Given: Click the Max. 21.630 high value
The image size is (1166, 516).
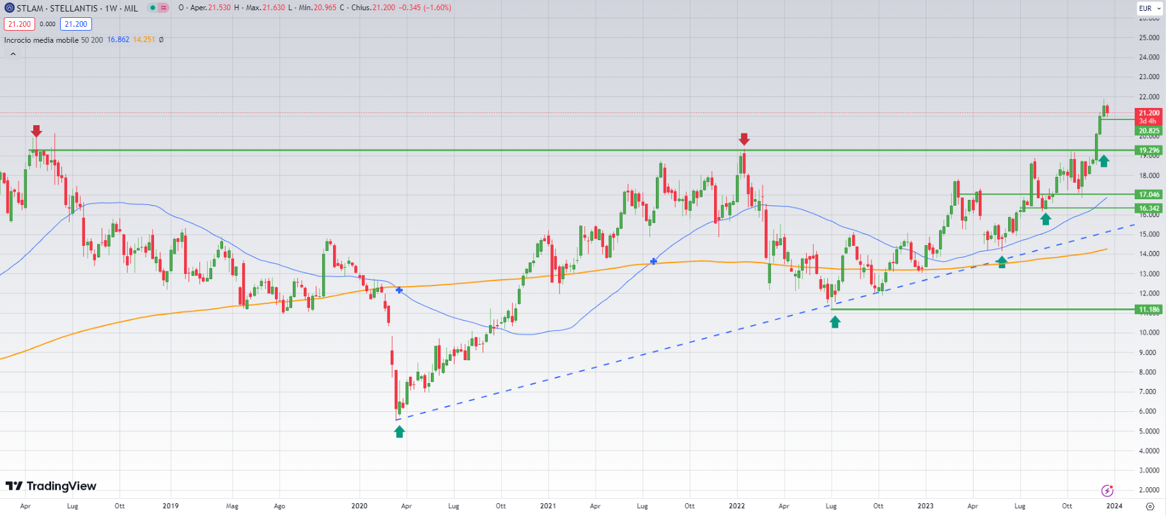Looking at the screenshot, I should click(265, 8).
